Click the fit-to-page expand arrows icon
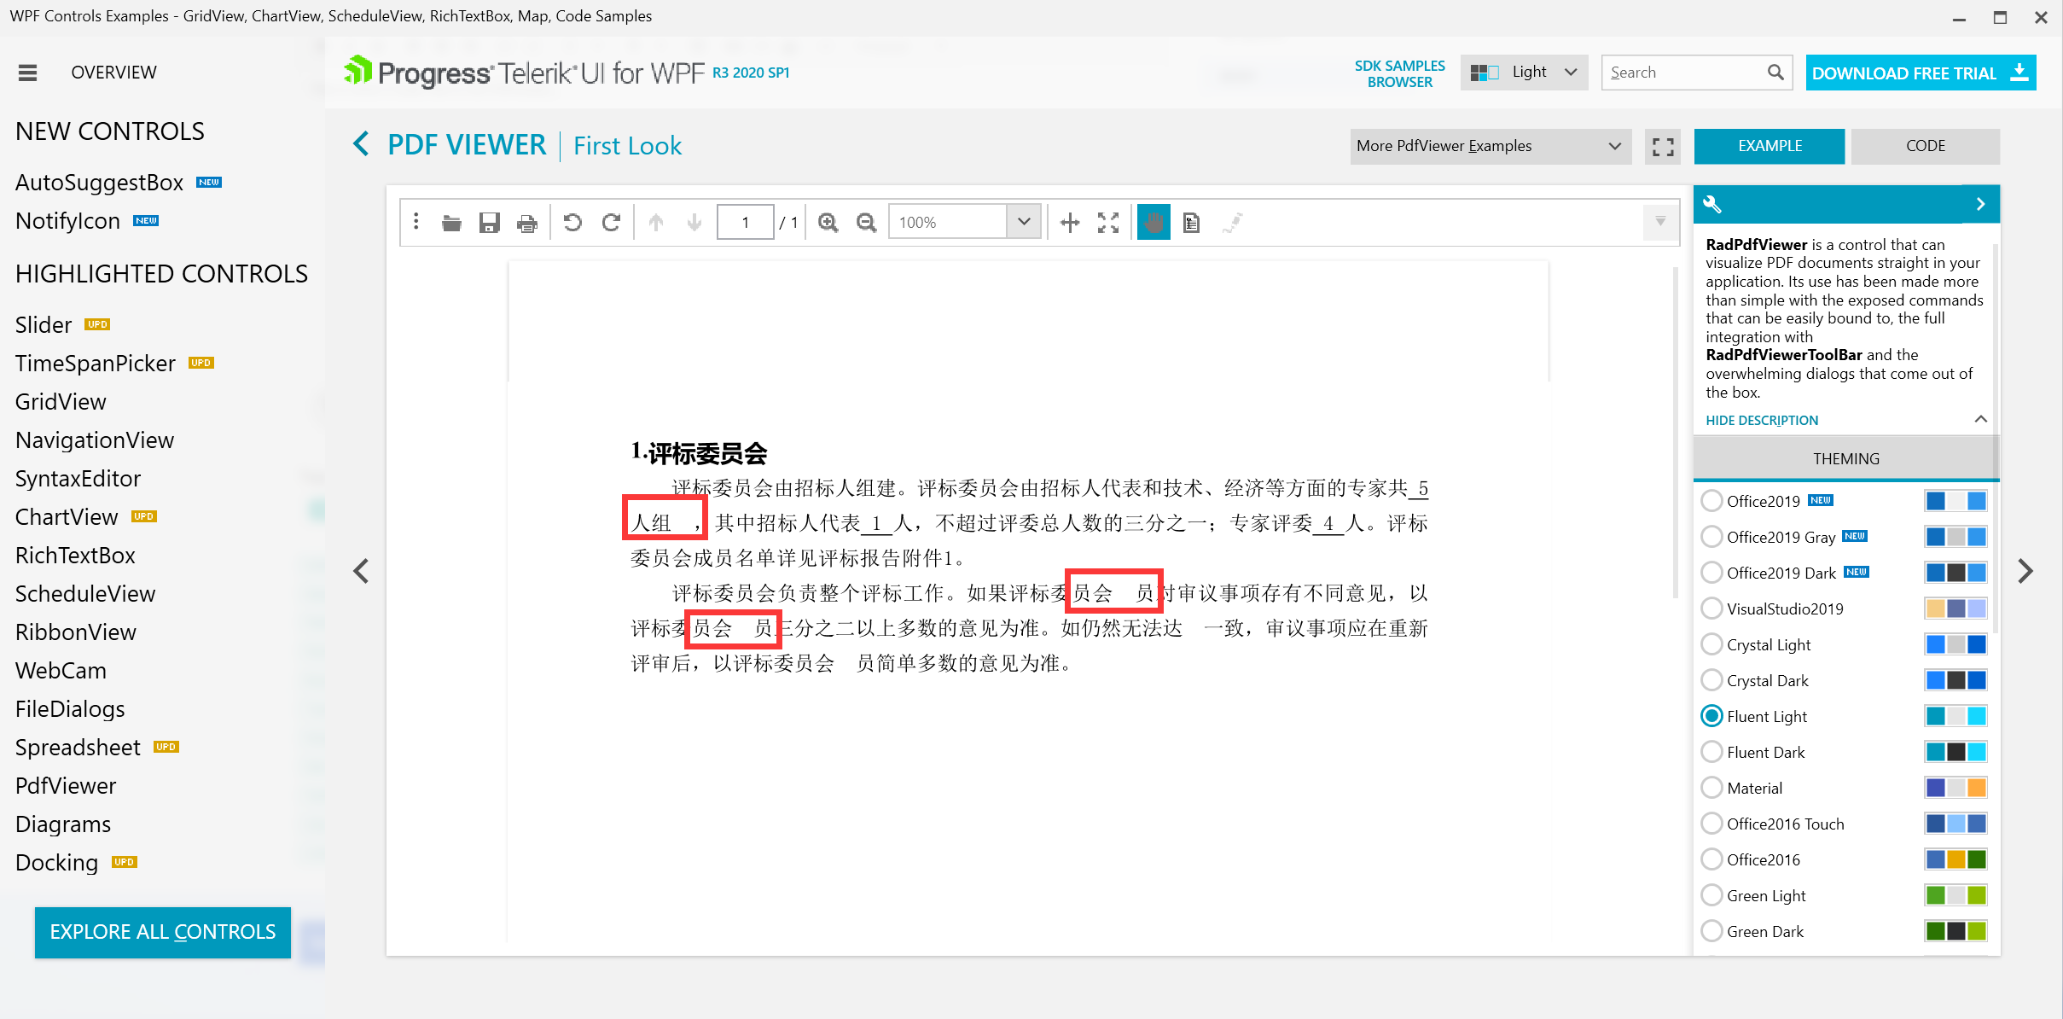 pyautogui.click(x=1108, y=223)
